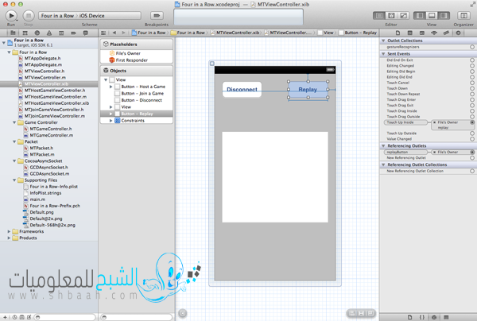Show the Issue navigator
This screenshot has width=477, height=321.
click(49, 33)
